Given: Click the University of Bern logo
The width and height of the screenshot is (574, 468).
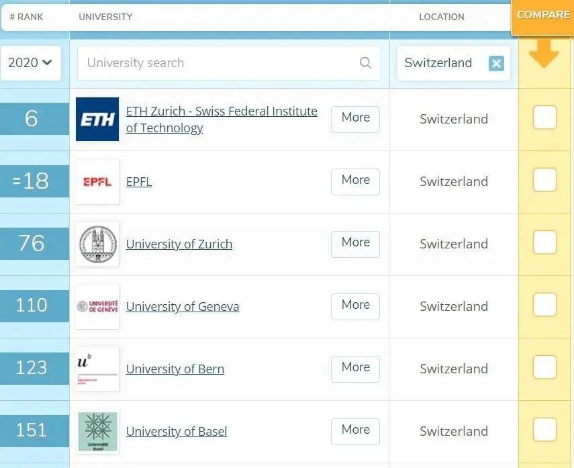Looking at the screenshot, I should click(x=97, y=369).
